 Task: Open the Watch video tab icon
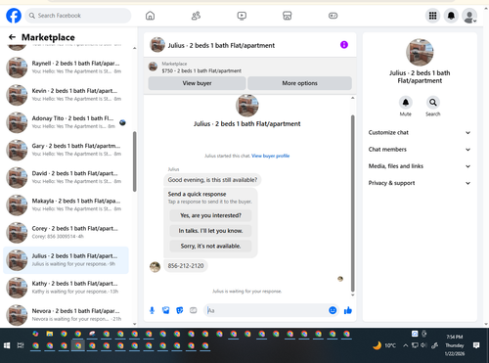242,16
